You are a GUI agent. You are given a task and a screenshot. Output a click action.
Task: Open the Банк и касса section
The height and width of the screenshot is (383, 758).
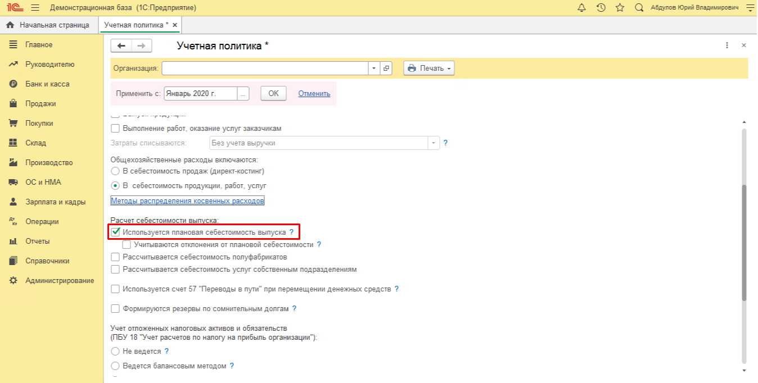coord(47,84)
